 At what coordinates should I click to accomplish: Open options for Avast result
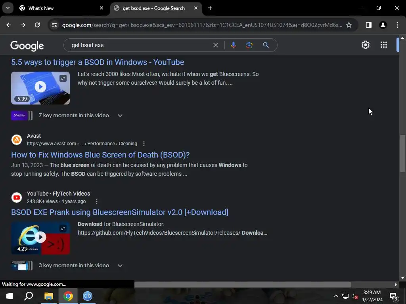coord(144,144)
